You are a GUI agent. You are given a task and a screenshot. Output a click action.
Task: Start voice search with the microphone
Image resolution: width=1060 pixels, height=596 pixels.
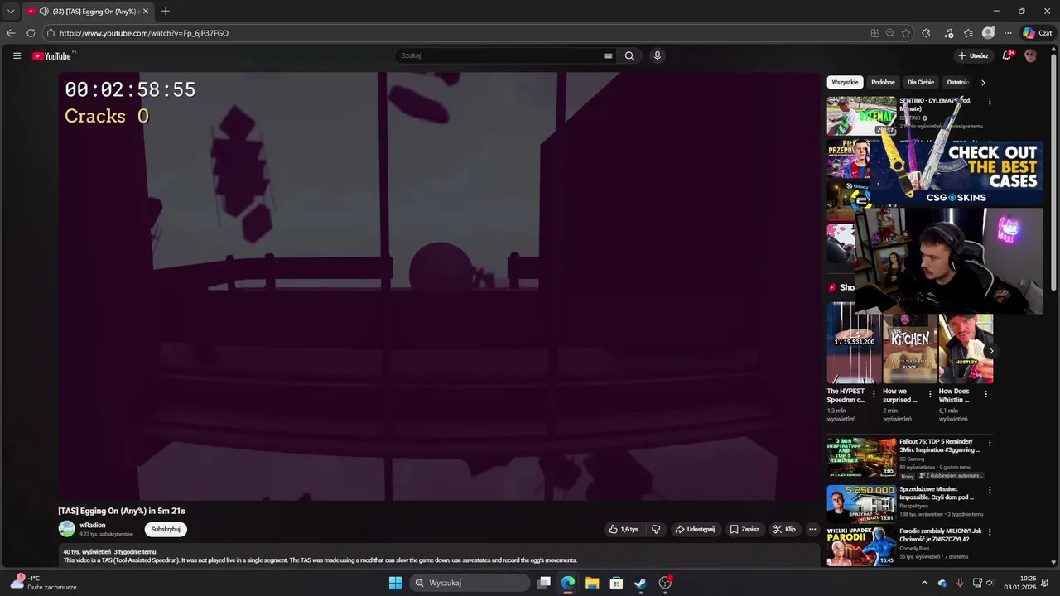(658, 55)
